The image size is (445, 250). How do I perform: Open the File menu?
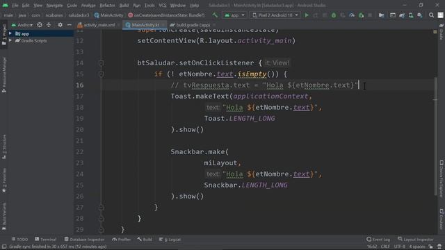click(15, 5)
